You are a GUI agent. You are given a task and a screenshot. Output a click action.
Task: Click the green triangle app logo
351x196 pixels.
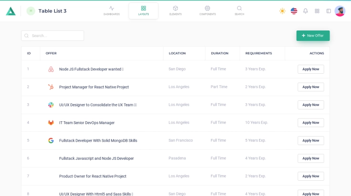click(10, 11)
